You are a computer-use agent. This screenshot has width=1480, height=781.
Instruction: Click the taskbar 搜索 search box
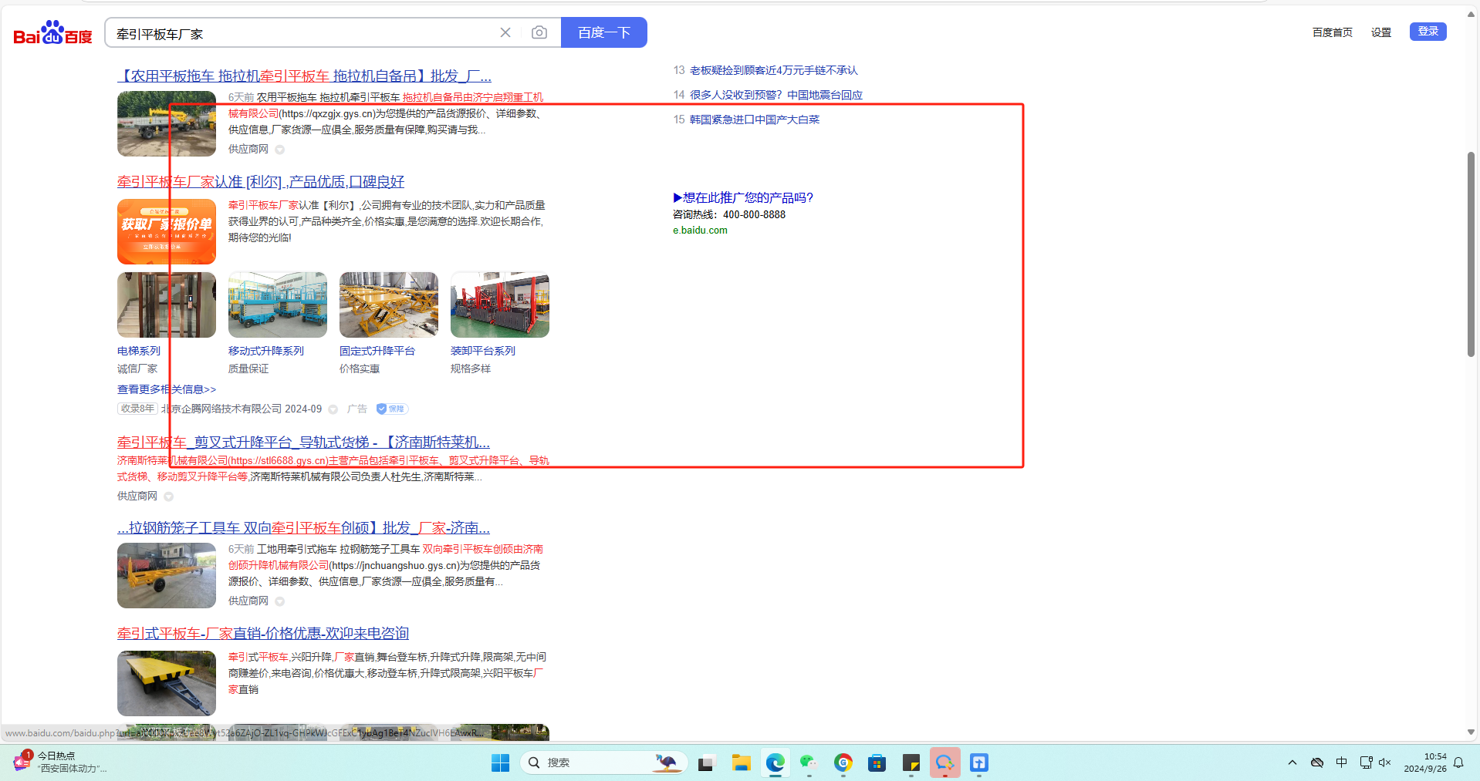point(604,762)
